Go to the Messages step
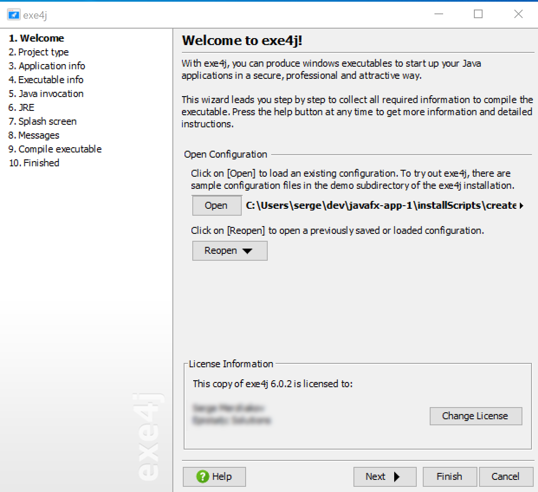The height and width of the screenshot is (492, 538). click(x=34, y=135)
